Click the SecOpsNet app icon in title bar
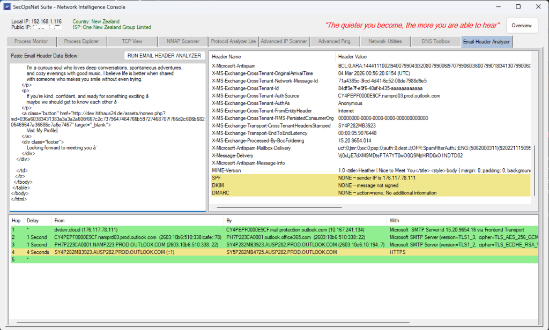The height and width of the screenshot is (330, 549). (x=8, y=7)
